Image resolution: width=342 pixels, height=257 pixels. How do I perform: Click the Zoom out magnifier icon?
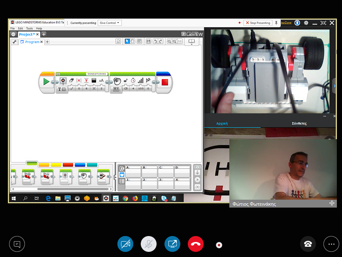point(169,41)
